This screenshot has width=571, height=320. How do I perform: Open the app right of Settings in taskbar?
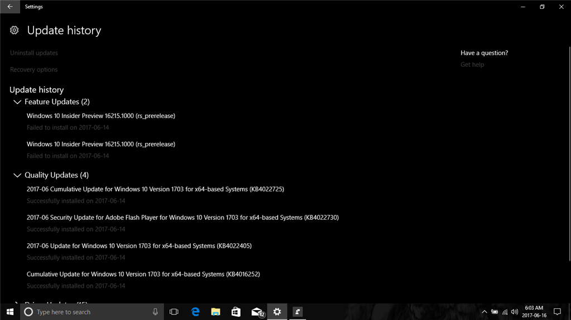tap(298, 312)
